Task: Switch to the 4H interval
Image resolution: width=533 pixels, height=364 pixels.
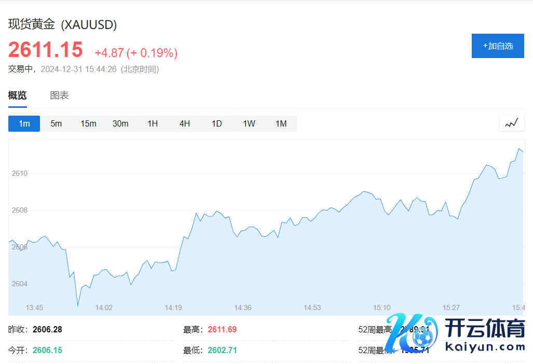Action: coord(184,123)
